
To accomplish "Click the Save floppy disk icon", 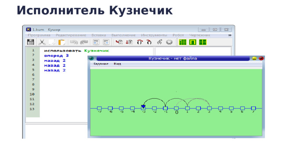I will point(30,42).
